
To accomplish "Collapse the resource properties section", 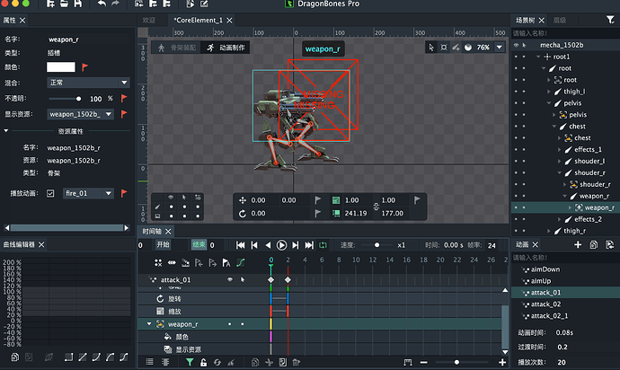I will click(x=6, y=130).
